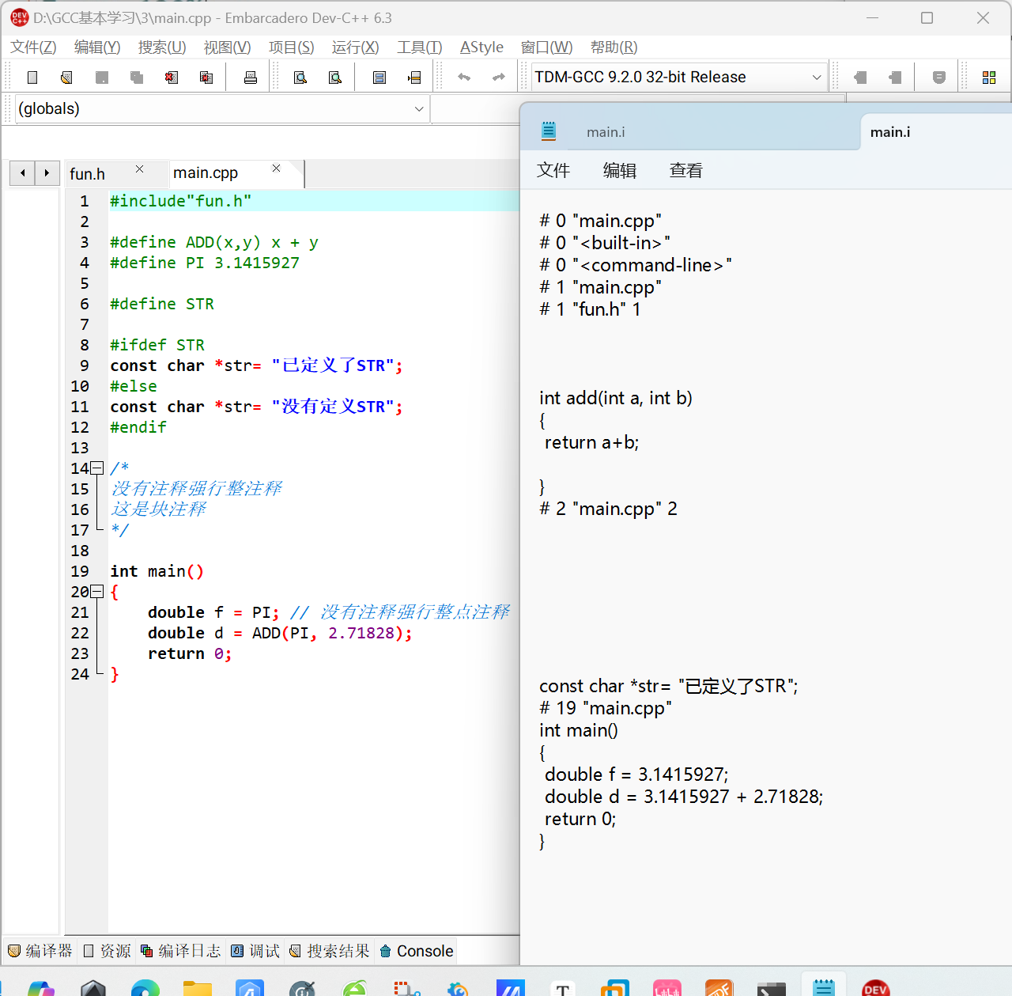The width and height of the screenshot is (1012, 996).
Task: Open the 编辑(Y) menu
Action: (97, 47)
